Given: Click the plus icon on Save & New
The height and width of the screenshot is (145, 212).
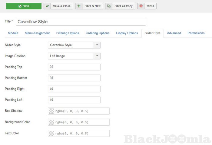Looking at the screenshot, I should 79,6.
